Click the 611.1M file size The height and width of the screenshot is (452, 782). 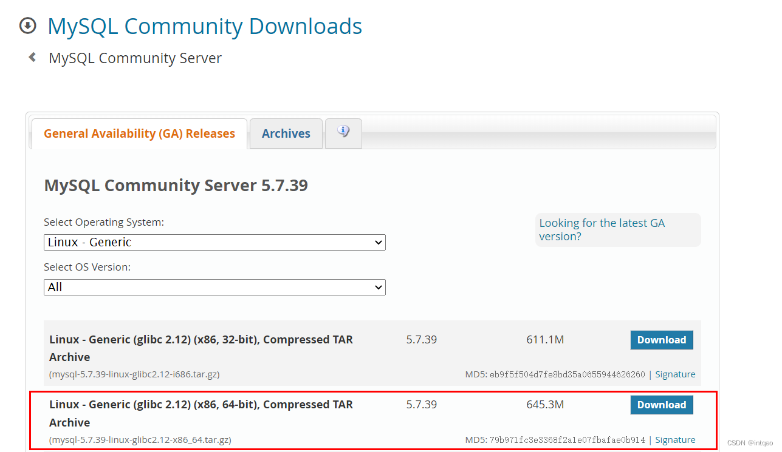click(545, 340)
